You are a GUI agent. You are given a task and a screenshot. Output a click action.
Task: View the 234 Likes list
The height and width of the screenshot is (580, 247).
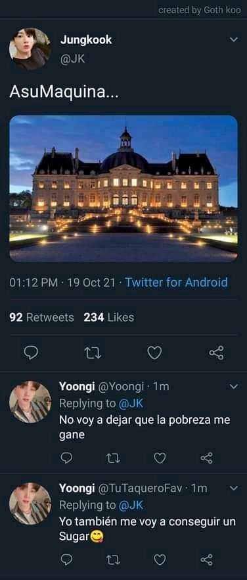pos(109,318)
